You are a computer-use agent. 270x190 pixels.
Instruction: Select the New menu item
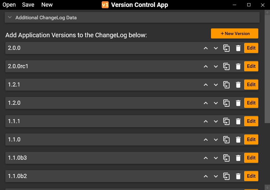point(47,5)
